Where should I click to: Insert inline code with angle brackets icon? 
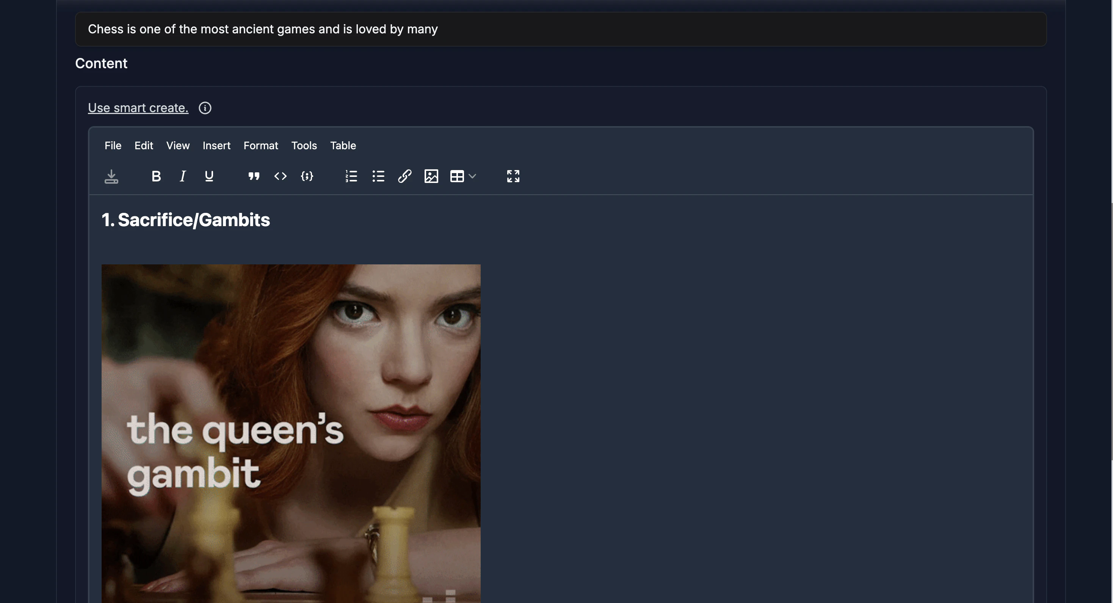(x=281, y=176)
